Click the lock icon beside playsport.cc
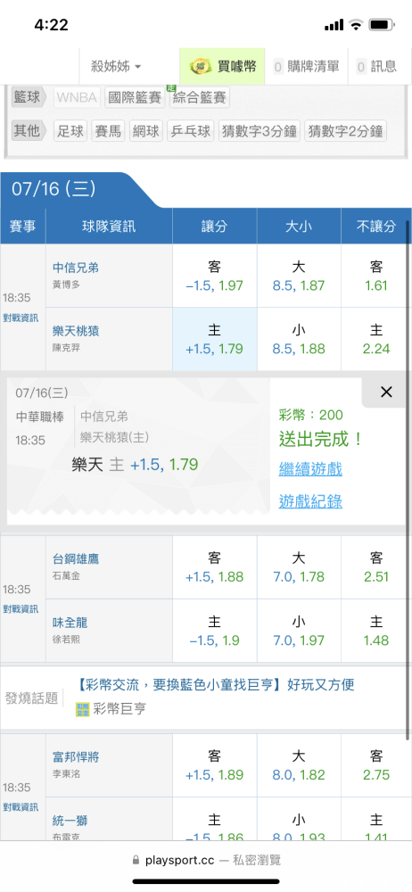Viewport: 412px width, 892px height. point(136,860)
